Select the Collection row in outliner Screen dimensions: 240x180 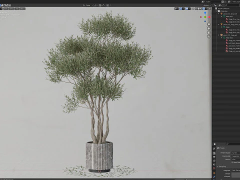(226, 11)
